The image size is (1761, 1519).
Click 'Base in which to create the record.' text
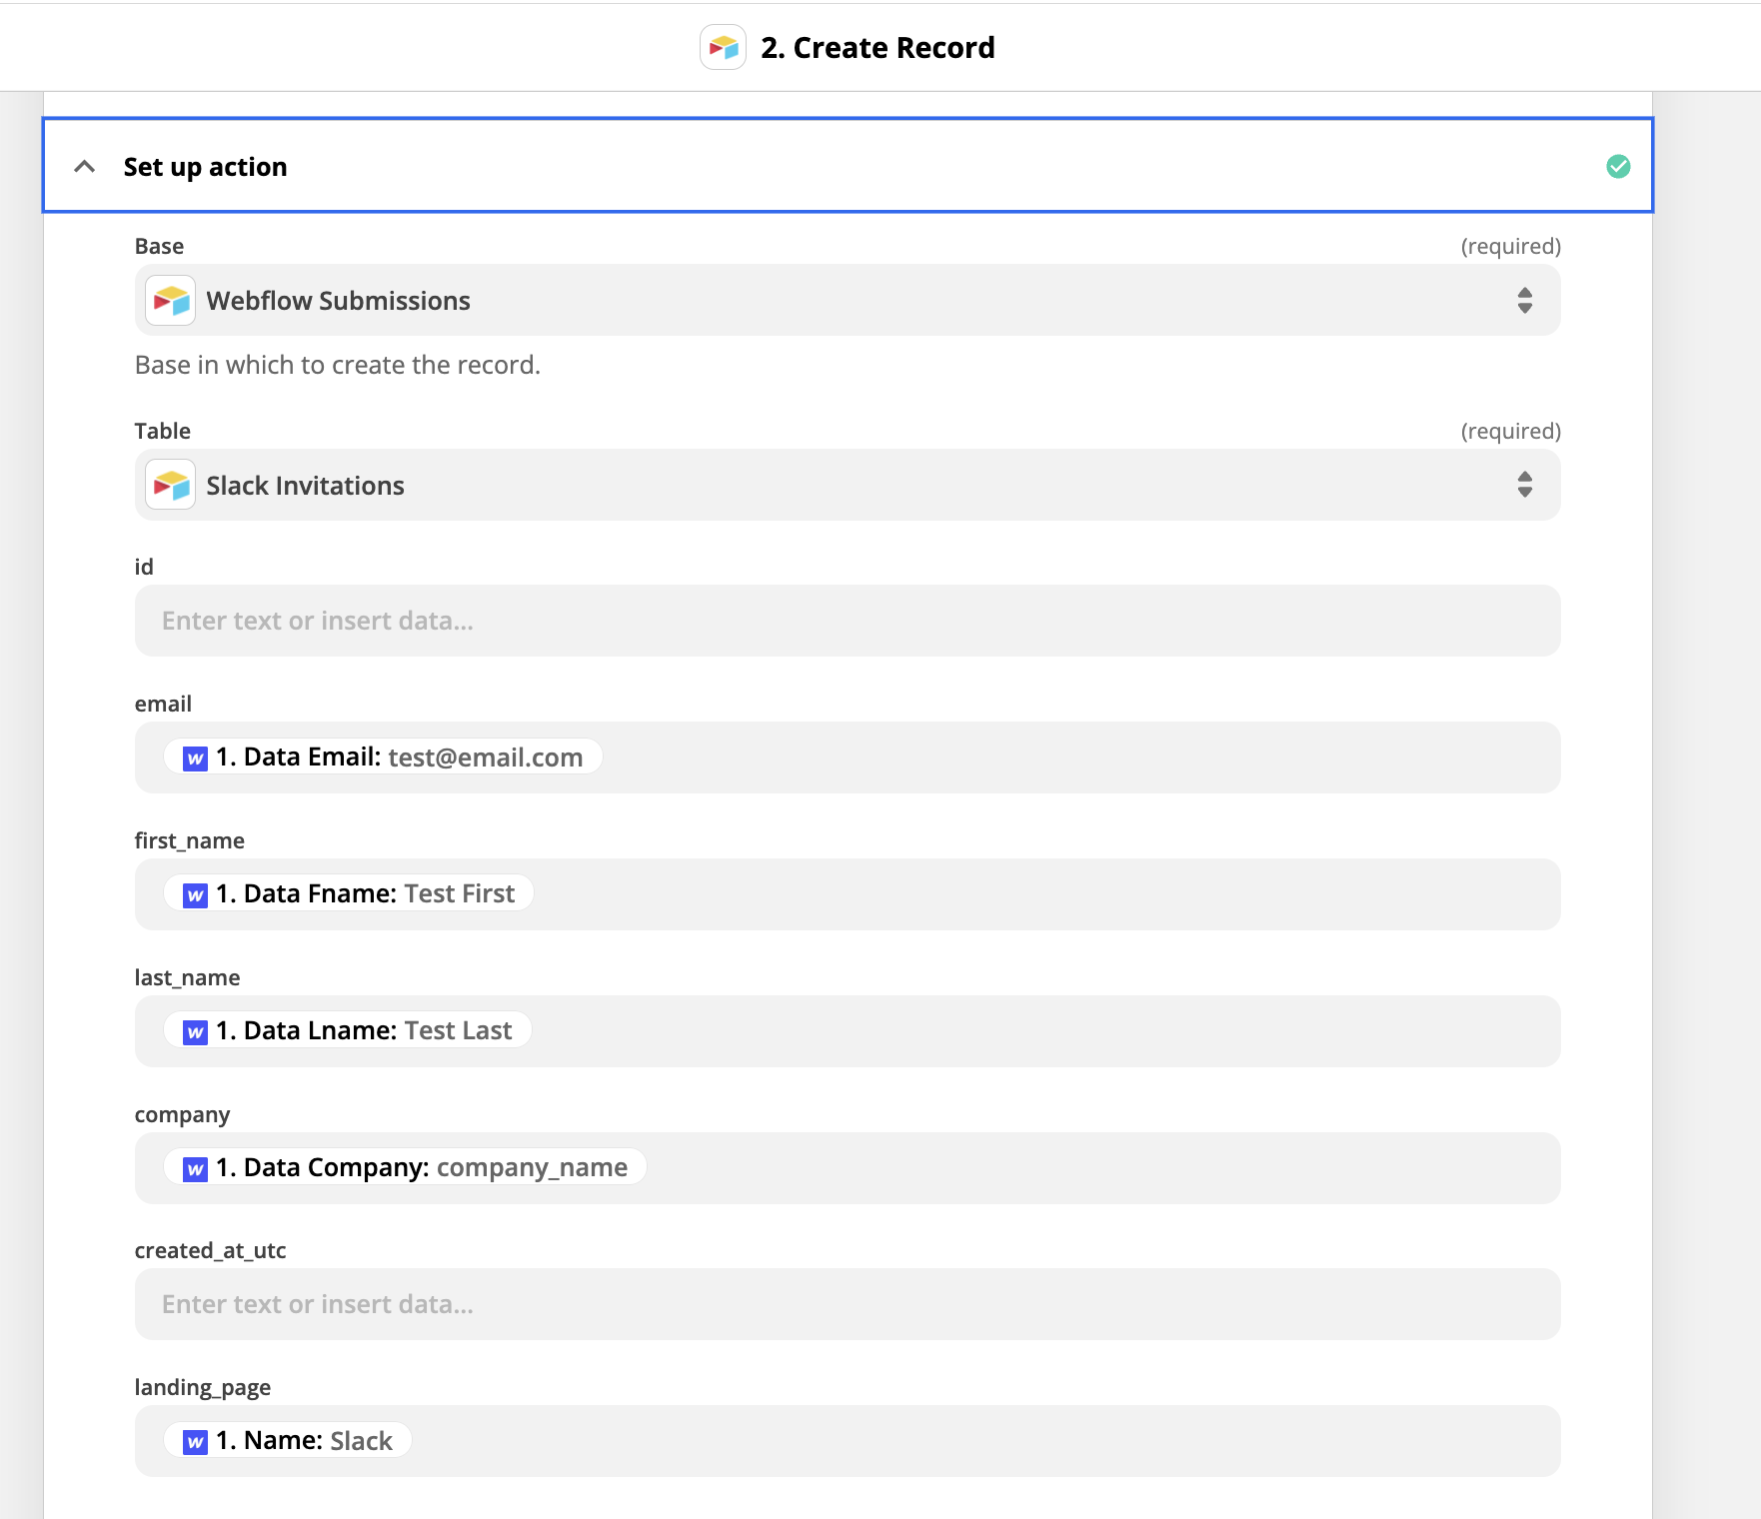[338, 365]
